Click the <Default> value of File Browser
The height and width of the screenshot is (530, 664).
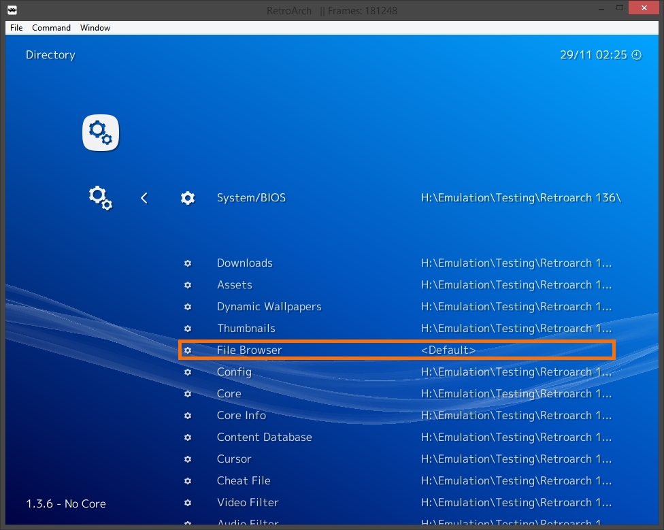tap(448, 350)
